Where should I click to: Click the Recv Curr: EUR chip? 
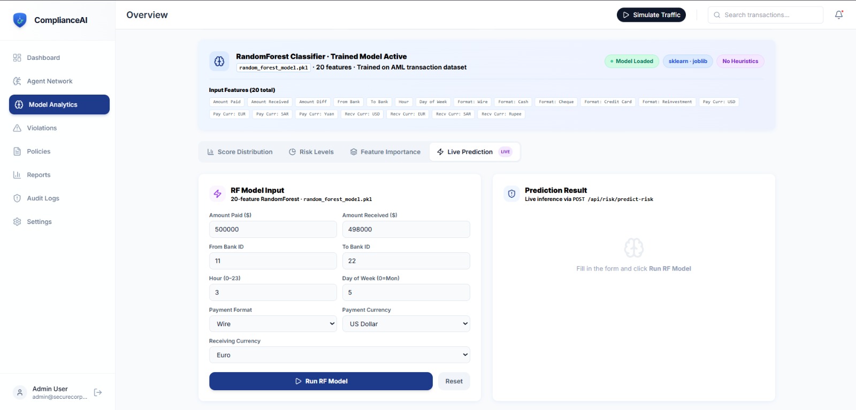click(x=408, y=114)
